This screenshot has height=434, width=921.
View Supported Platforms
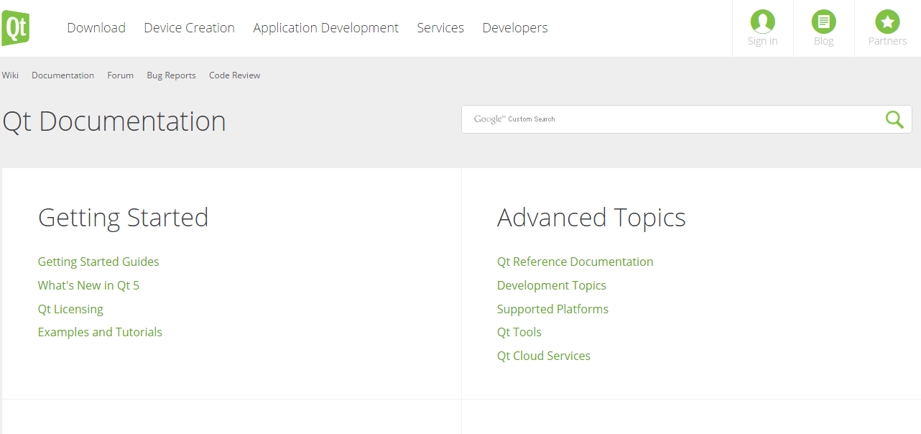point(552,309)
